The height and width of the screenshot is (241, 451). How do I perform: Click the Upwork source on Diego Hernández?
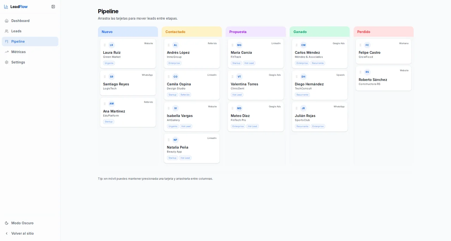click(x=340, y=75)
